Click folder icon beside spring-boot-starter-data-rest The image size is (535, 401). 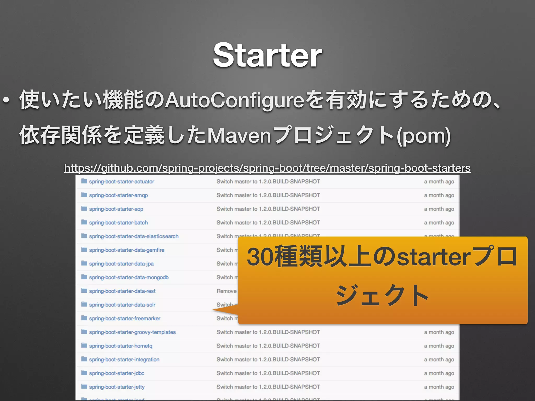point(84,291)
